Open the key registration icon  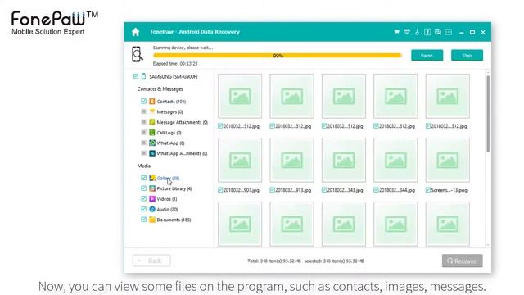click(x=417, y=32)
